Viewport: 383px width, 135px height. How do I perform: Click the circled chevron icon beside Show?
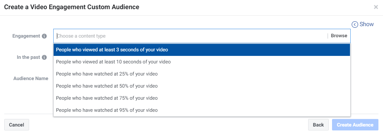[x=355, y=25]
